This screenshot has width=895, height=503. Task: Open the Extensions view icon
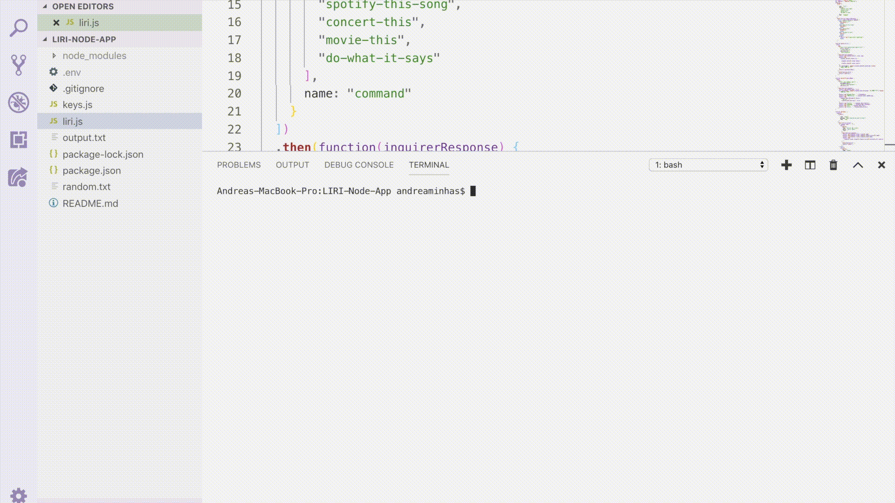point(19,140)
